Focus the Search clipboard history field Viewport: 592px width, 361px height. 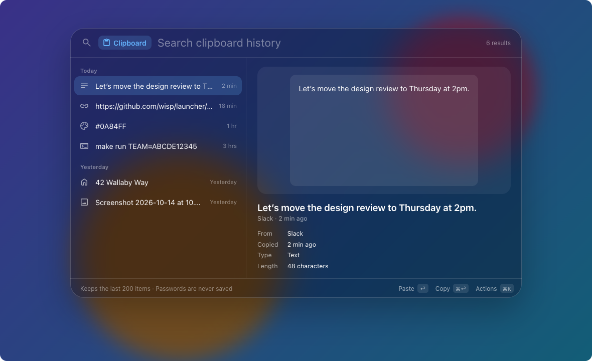[219, 43]
